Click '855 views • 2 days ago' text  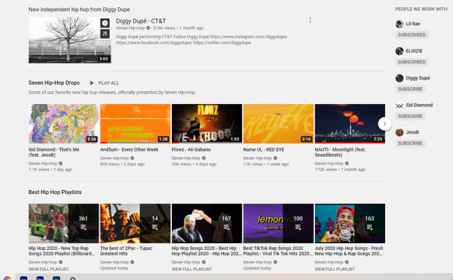(122, 164)
